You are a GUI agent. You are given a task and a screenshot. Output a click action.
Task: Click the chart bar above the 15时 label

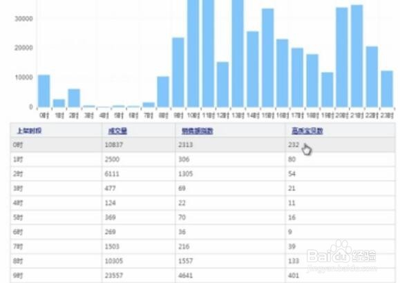pyautogui.click(x=267, y=57)
